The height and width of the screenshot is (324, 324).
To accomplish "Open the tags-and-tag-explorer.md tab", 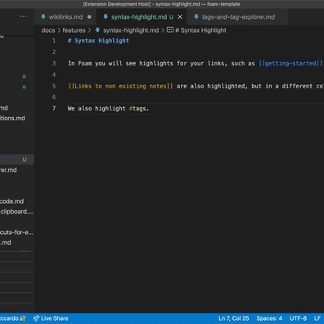I will [x=238, y=17].
